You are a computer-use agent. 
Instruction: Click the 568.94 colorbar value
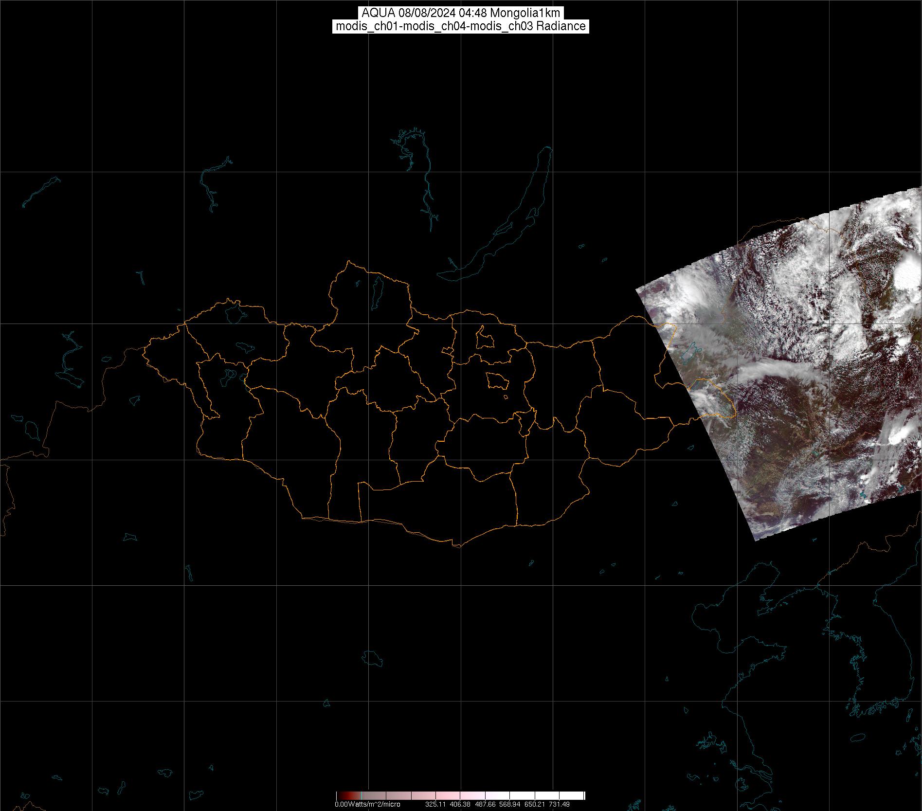tap(509, 804)
